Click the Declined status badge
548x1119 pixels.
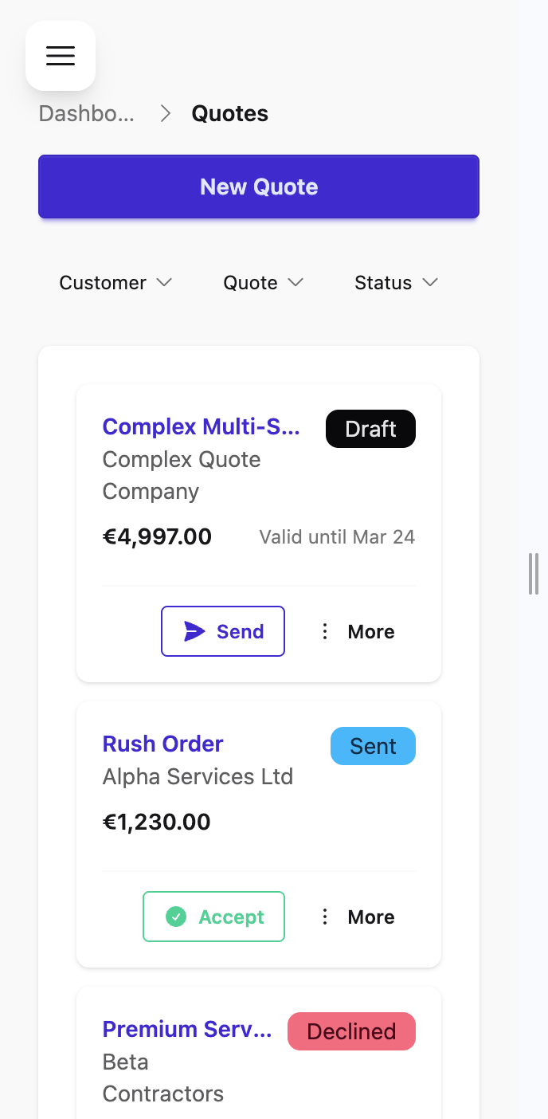351,1031
